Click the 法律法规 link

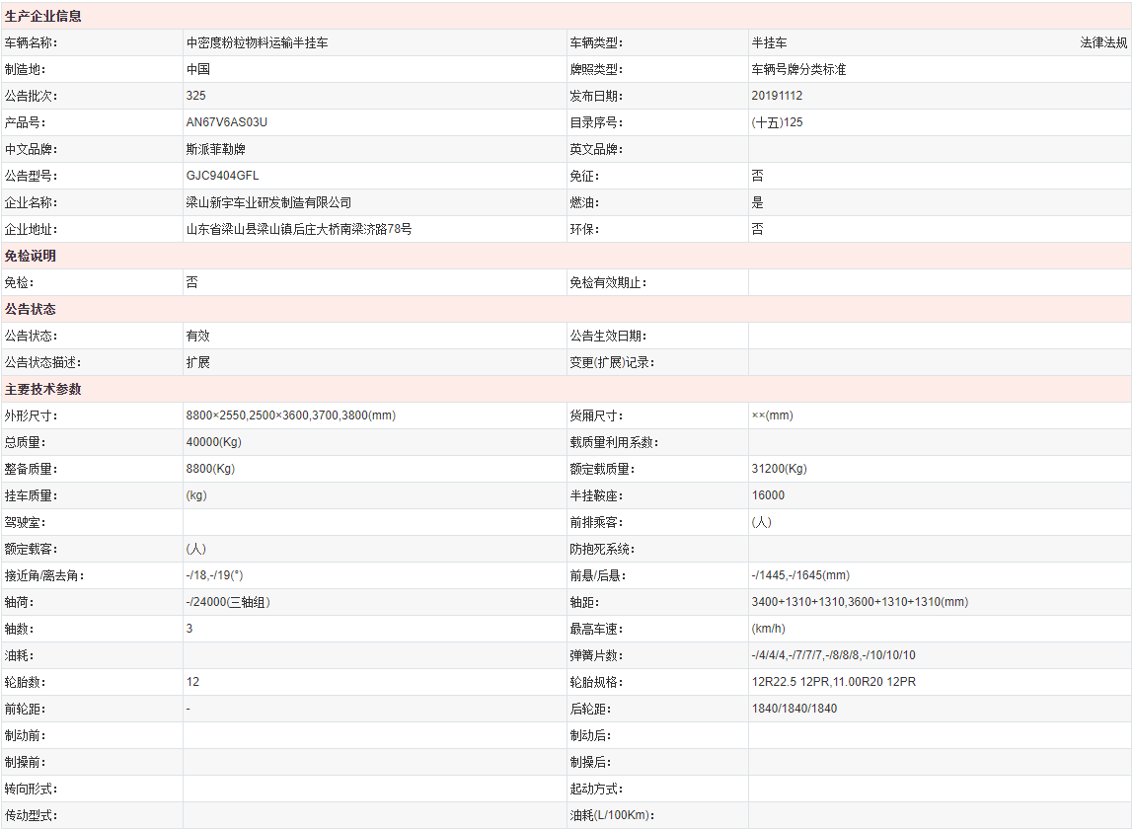tap(1102, 43)
